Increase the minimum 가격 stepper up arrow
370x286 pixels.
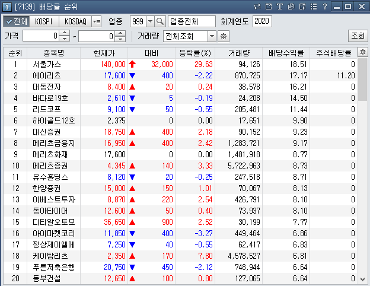click(x=65, y=33)
